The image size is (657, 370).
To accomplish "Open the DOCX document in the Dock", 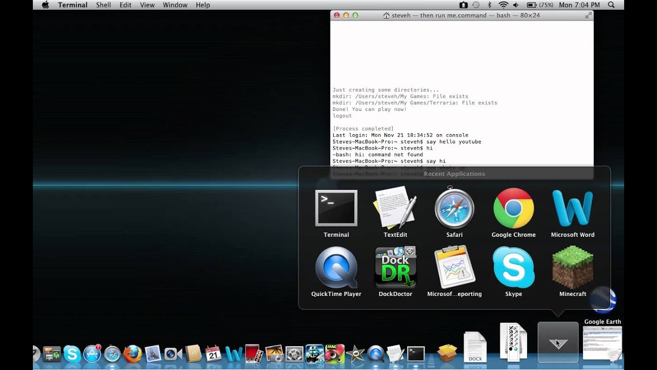I will click(x=475, y=347).
